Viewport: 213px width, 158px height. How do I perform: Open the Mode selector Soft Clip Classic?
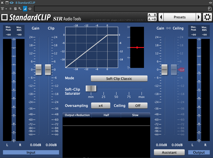[119, 78]
